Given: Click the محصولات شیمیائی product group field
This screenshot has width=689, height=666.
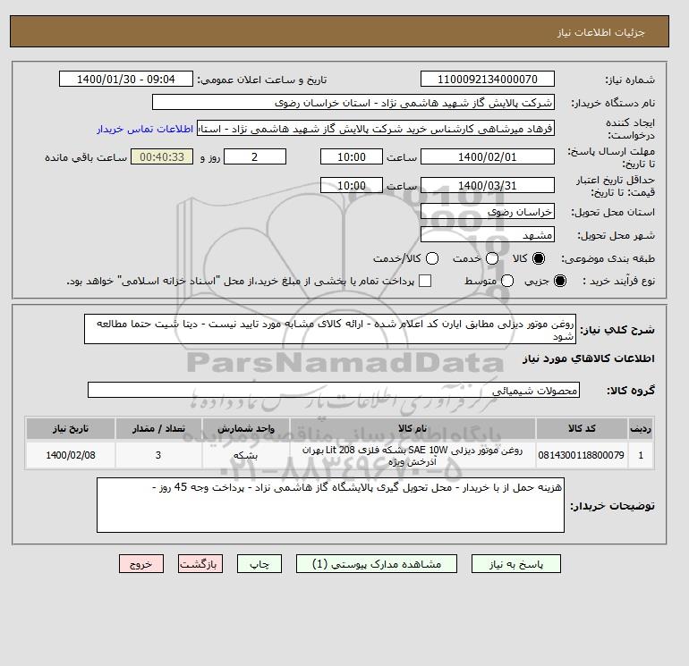Looking at the screenshot, I should tap(334, 390).
